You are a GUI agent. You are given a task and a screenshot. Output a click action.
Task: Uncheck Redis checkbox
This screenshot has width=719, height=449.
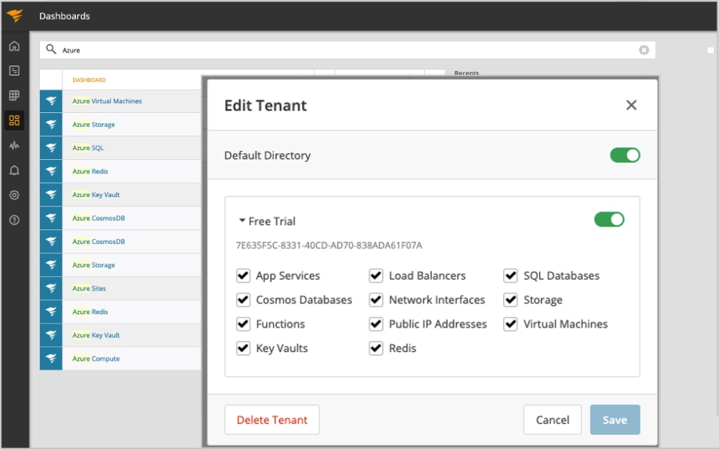click(x=376, y=348)
